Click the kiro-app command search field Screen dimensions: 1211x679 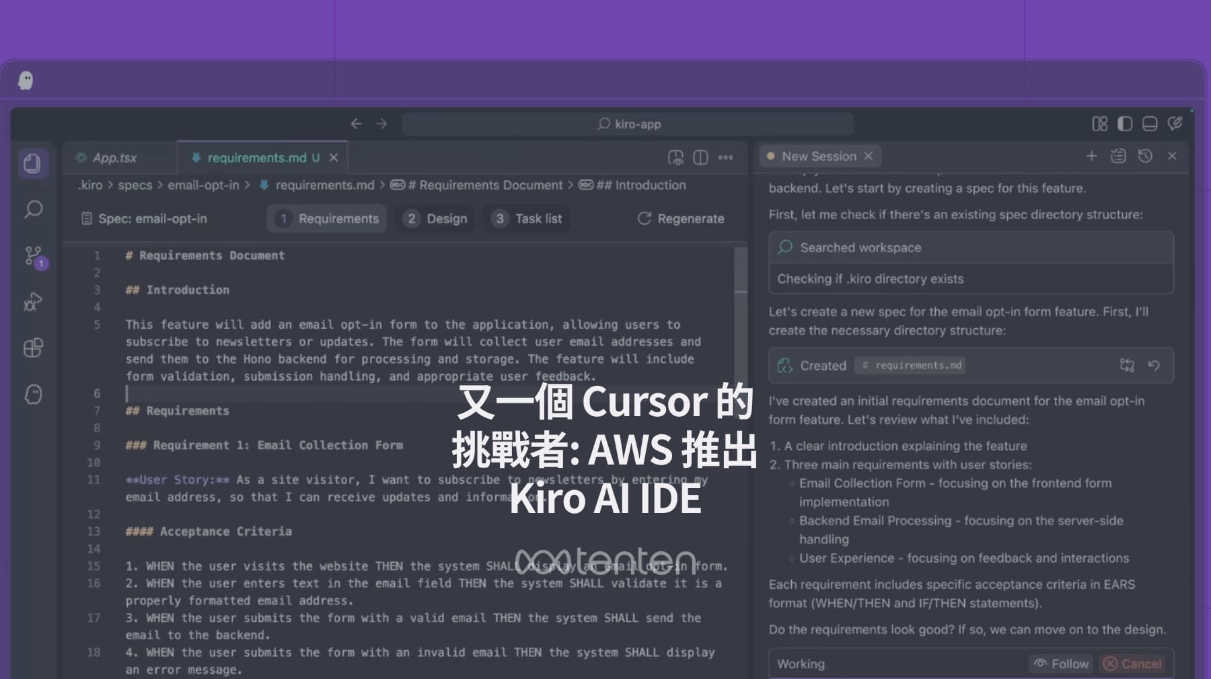(627, 124)
